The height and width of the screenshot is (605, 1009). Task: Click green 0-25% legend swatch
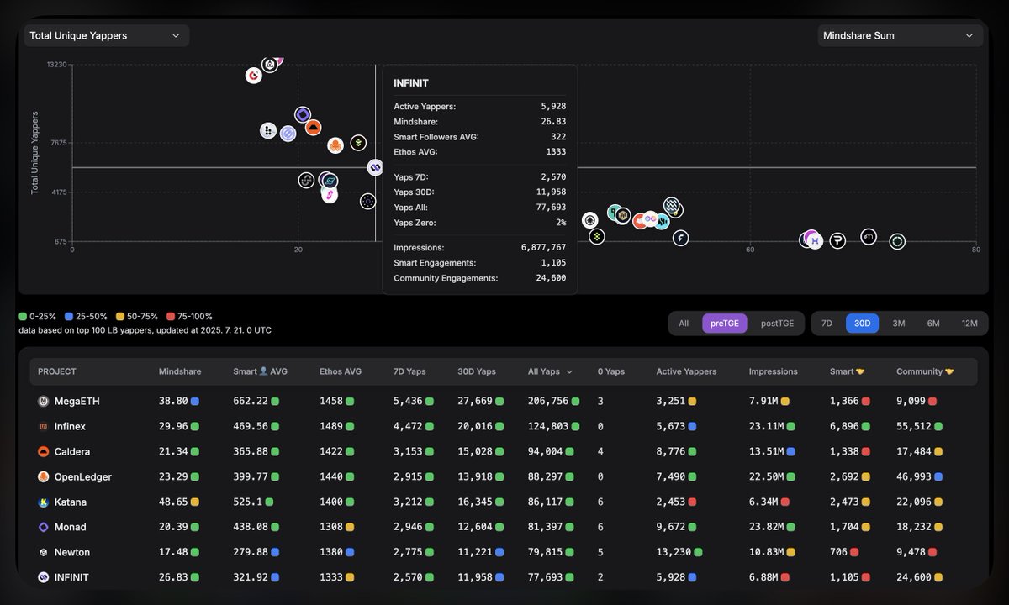pyautogui.click(x=23, y=317)
